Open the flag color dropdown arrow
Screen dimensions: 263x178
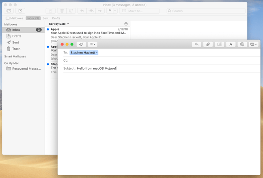click(115, 11)
